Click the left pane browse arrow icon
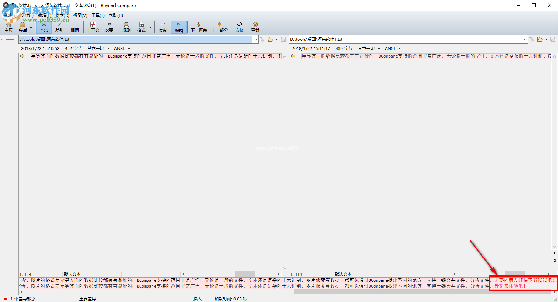The width and height of the screenshot is (558, 302). [262, 39]
